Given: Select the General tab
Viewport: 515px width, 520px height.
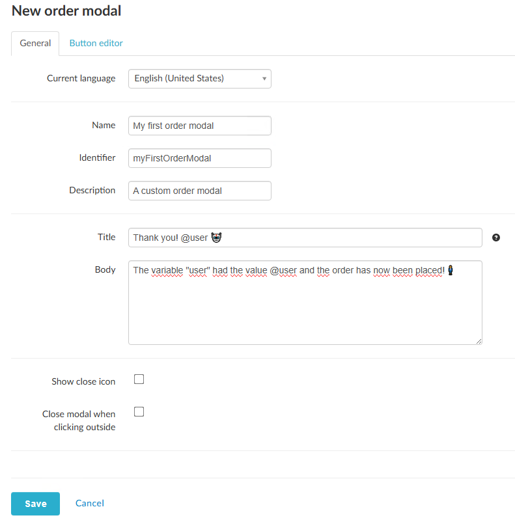Looking at the screenshot, I should (x=35, y=43).
